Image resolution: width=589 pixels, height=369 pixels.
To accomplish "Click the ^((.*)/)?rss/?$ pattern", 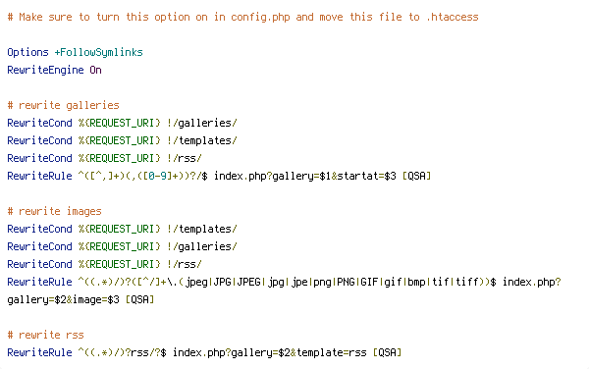I will point(122,352).
